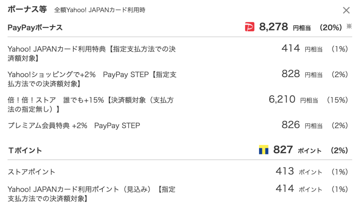Click the ※ footnote mark beside 20%
This screenshot has height=207, width=358.
349,26
